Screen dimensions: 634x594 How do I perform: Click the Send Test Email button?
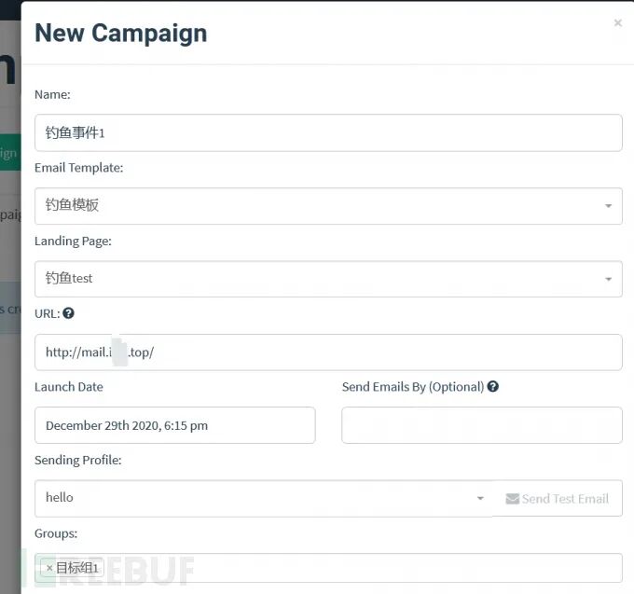(558, 498)
